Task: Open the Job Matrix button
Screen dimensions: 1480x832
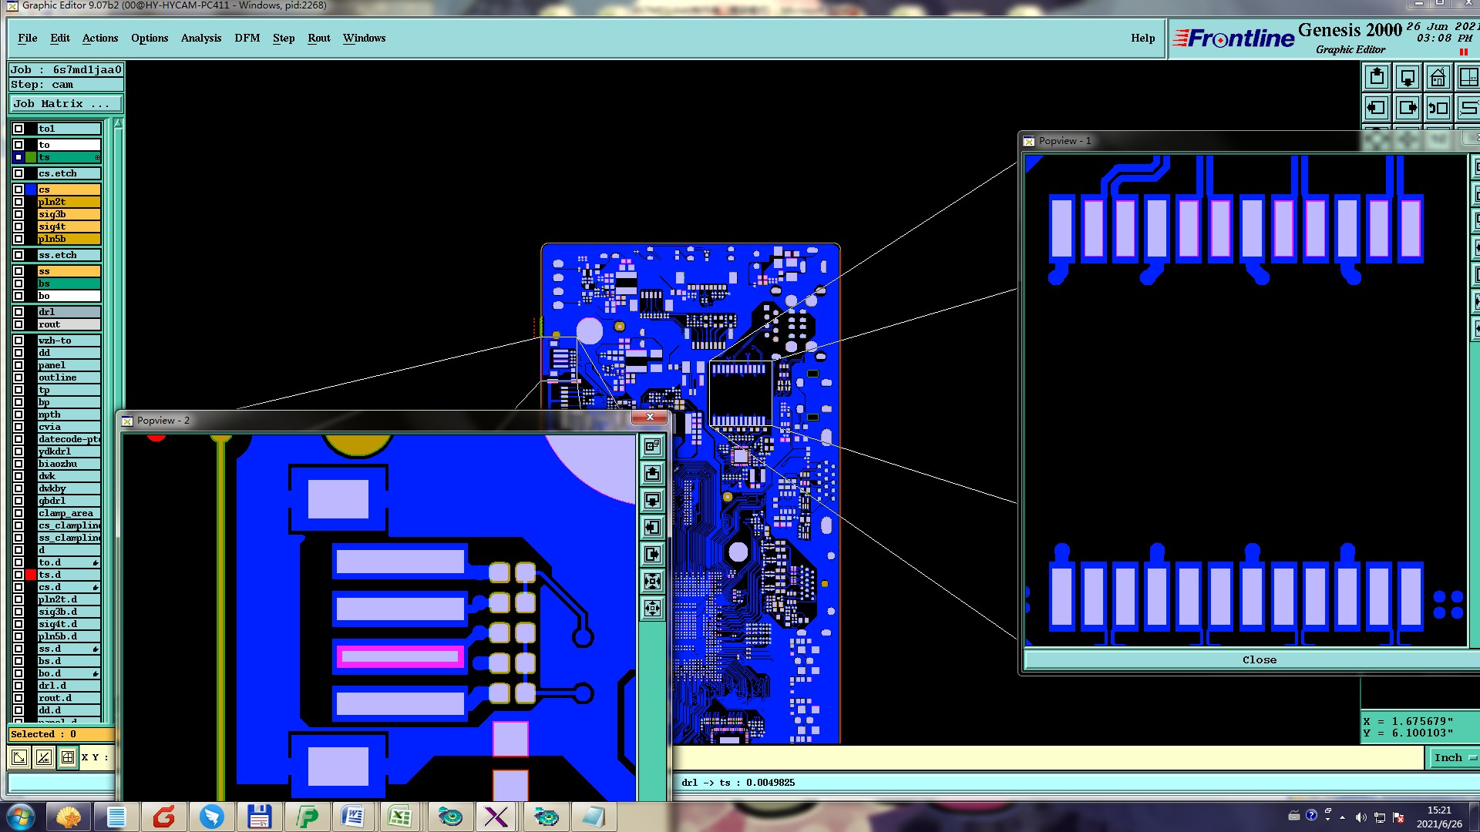Action: [65, 104]
